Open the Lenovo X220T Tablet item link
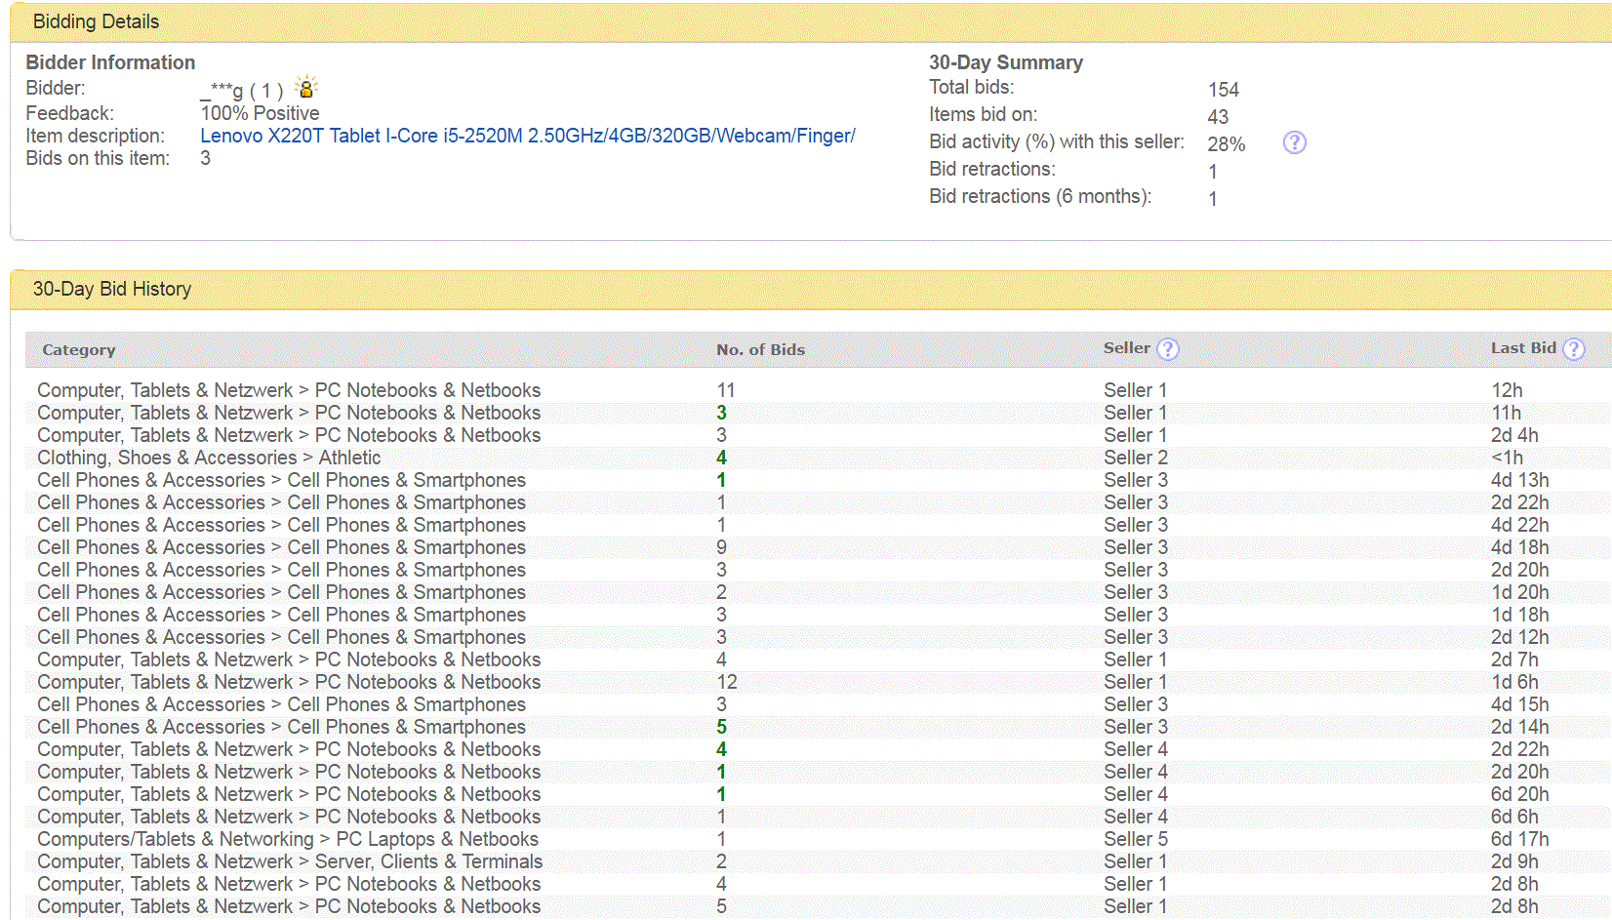Image resolution: width=1612 pixels, height=920 pixels. pyautogui.click(x=527, y=136)
